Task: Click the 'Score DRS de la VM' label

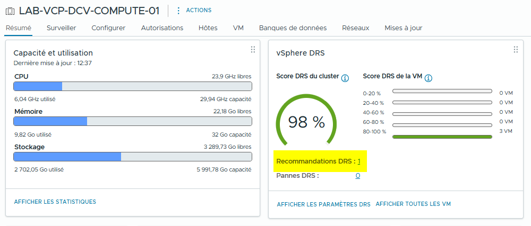Action: (392, 76)
